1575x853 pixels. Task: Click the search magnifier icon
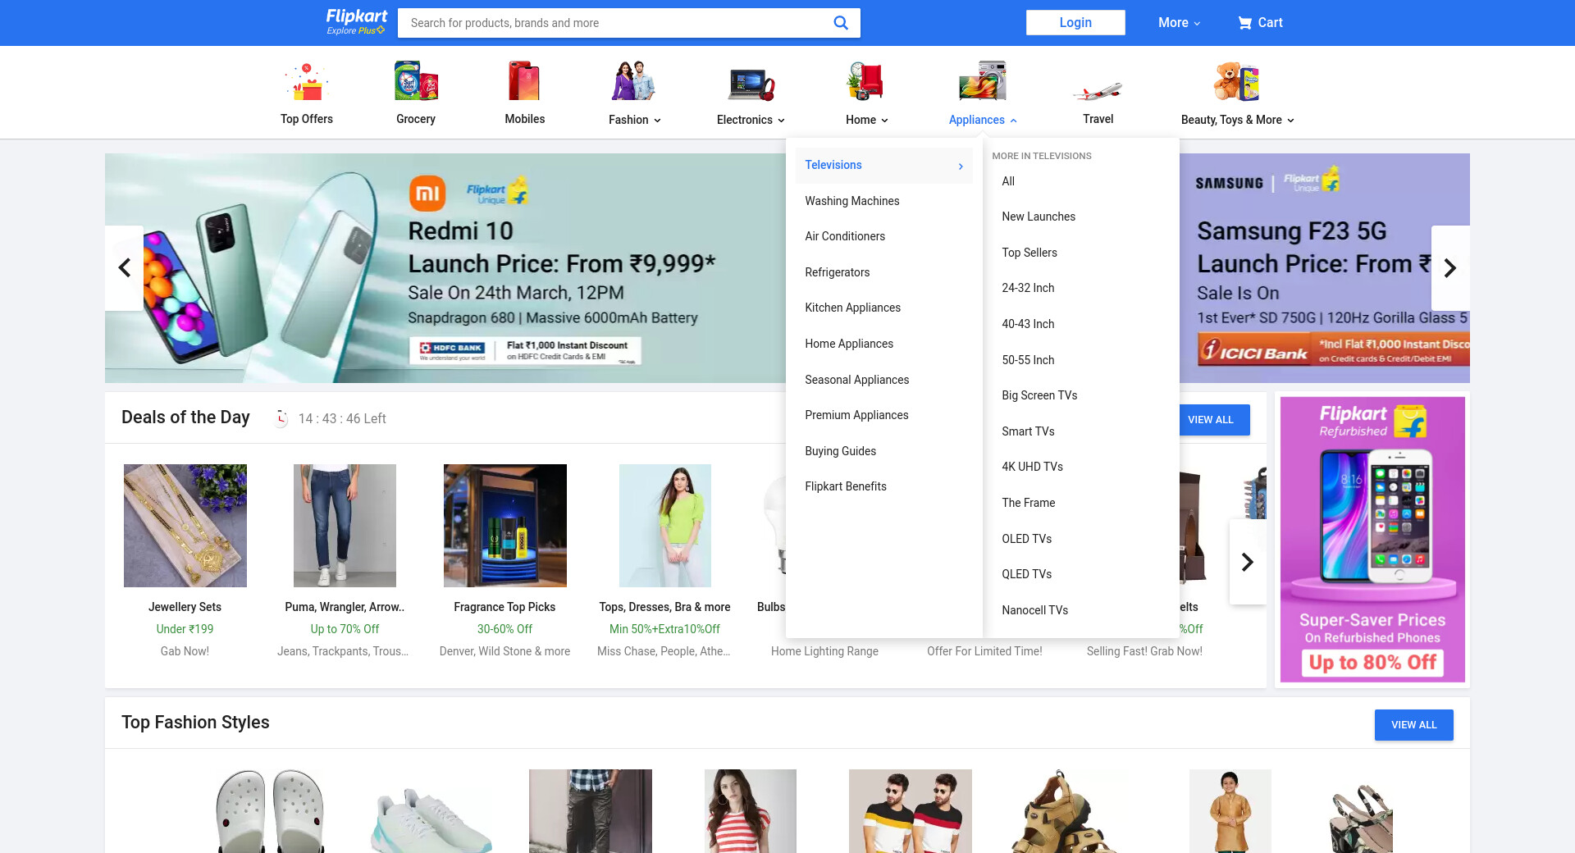840,23
